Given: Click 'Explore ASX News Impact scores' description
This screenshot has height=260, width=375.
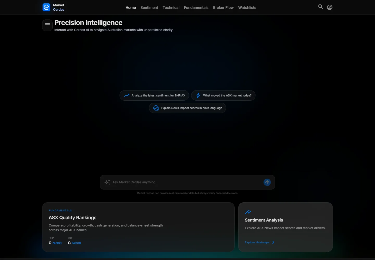Looking at the screenshot, I should coord(285,228).
